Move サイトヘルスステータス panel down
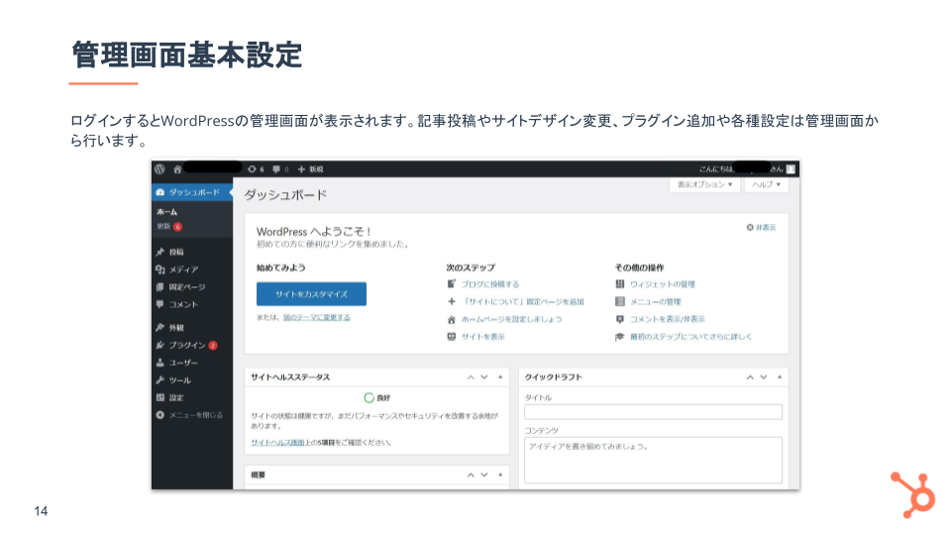The height and width of the screenshot is (535, 951). point(484,377)
